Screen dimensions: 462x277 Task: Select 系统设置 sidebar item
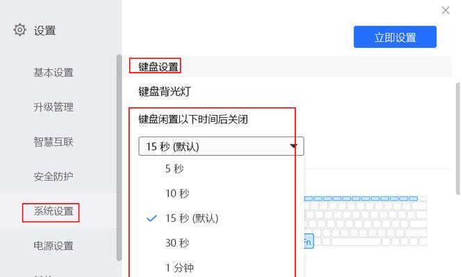tap(53, 211)
